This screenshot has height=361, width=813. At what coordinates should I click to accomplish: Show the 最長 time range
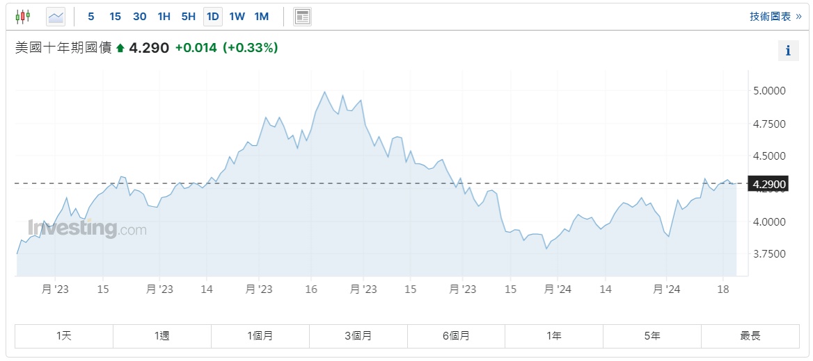[750, 336]
